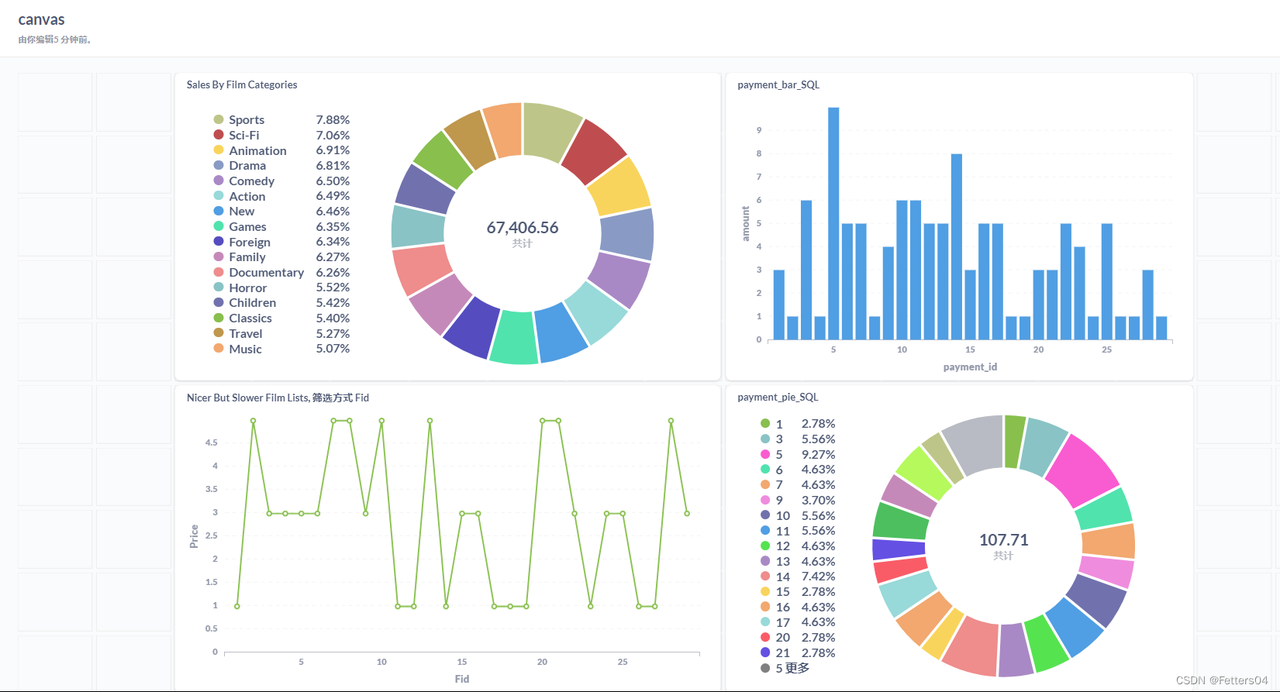Screen dimensions: 1280x692
Task: Open the payment_pie_SQL card title
Action: pyautogui.click(x=778, y=397)
